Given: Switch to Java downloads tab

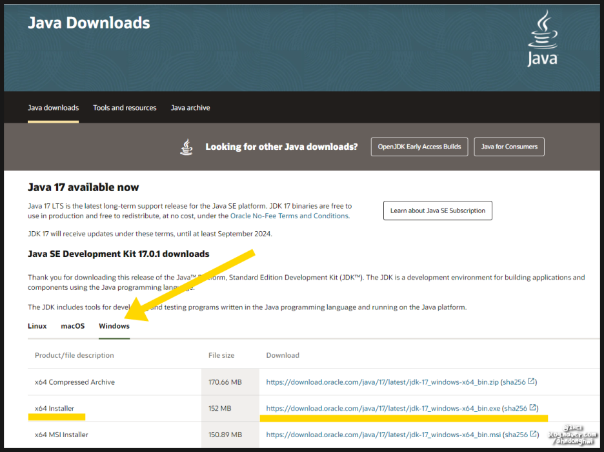Looking at the screenshot, I should tap(53, 108).
